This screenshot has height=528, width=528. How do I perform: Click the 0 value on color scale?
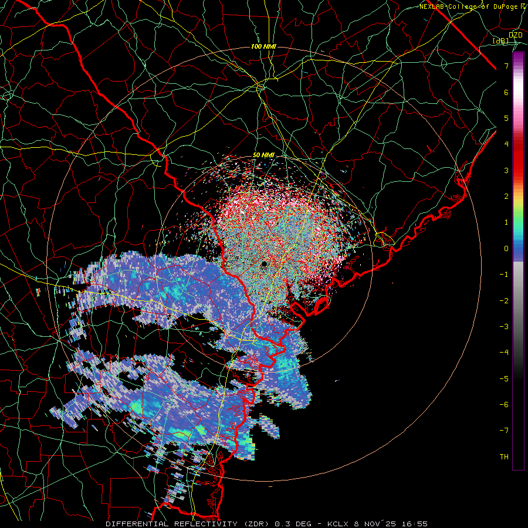click(506, 249)
